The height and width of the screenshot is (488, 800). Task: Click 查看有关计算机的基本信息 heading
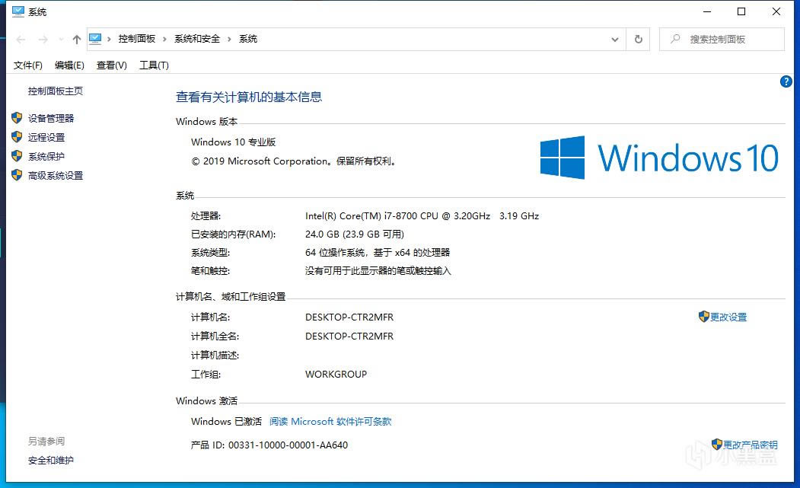(x=249, y=97)
